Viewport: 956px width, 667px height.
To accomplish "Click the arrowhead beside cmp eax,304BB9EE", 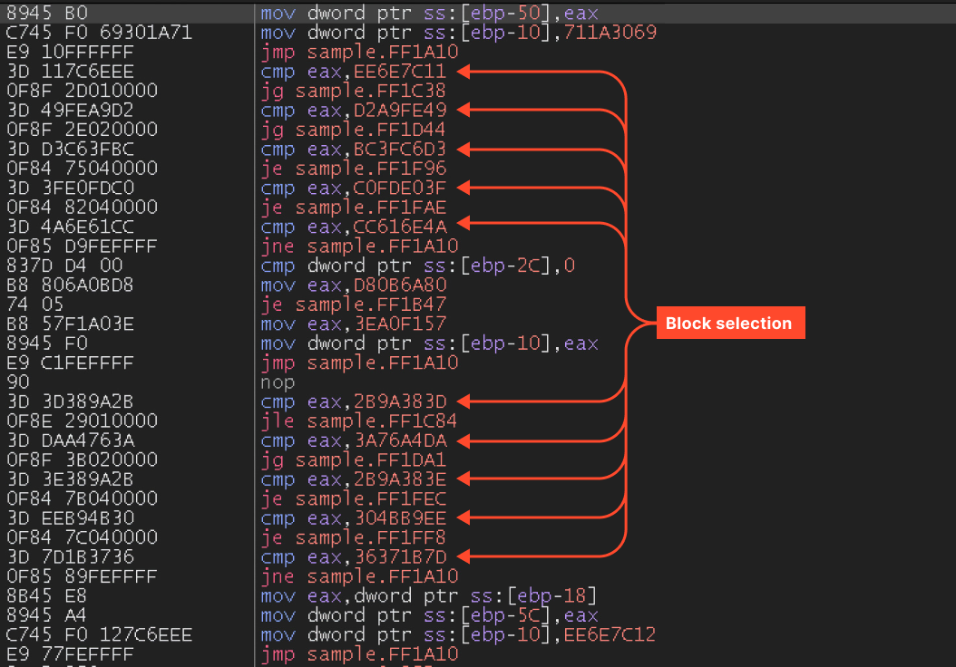I will 464,518.
